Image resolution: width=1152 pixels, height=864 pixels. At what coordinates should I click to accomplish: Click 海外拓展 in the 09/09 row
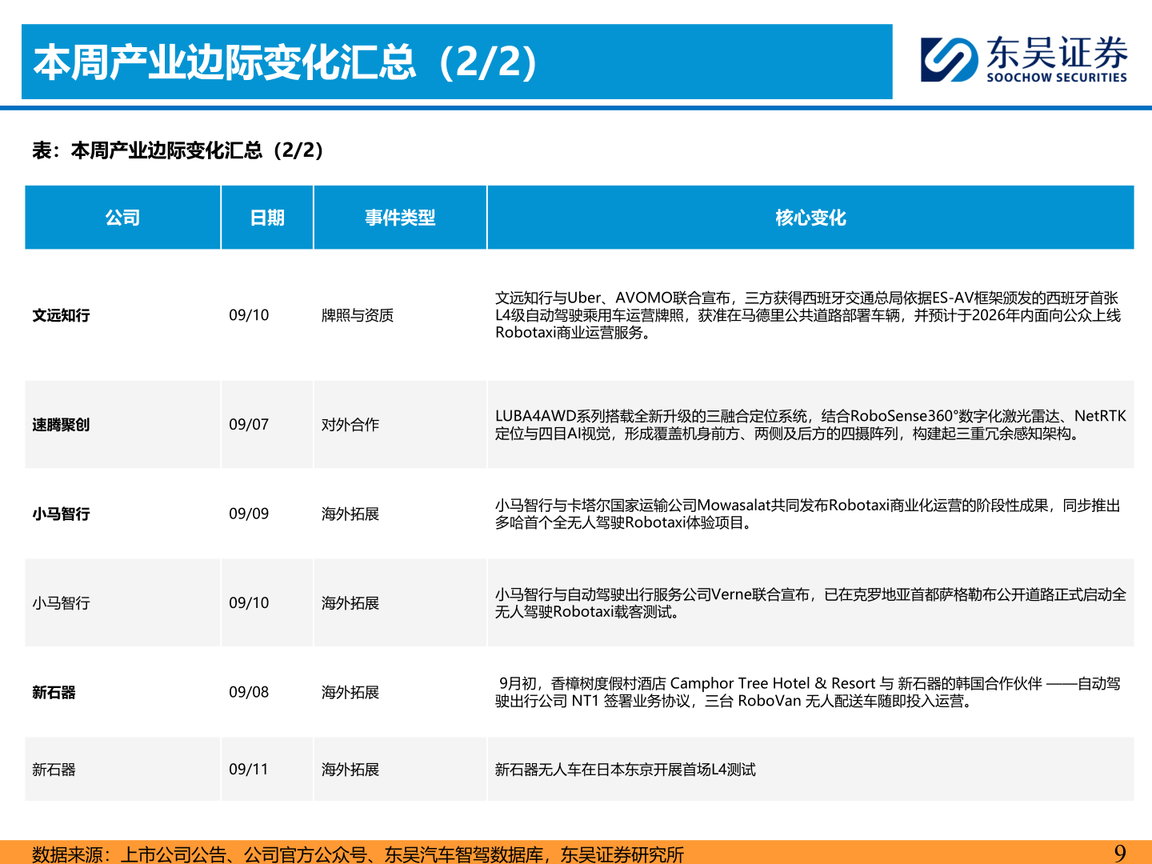coord(350,514)
